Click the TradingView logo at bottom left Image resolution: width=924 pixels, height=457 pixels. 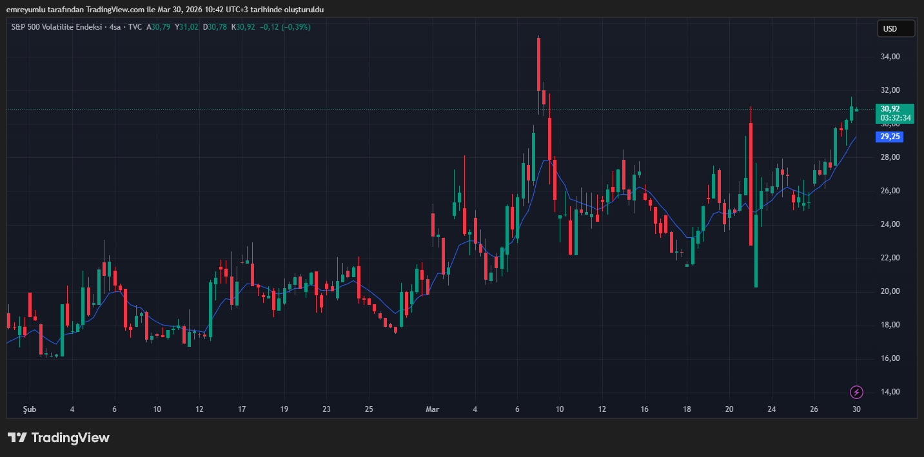pyautogui.click(x=59, y=438)
